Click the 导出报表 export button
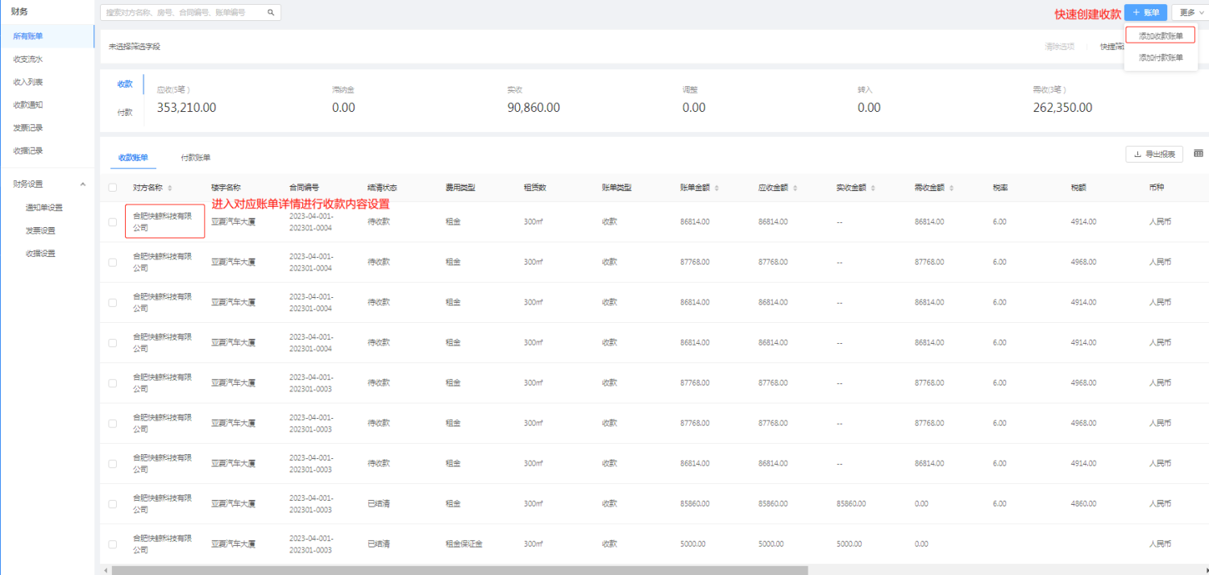Screen dimensions: 1209x575 click(x=1153, y=155)
